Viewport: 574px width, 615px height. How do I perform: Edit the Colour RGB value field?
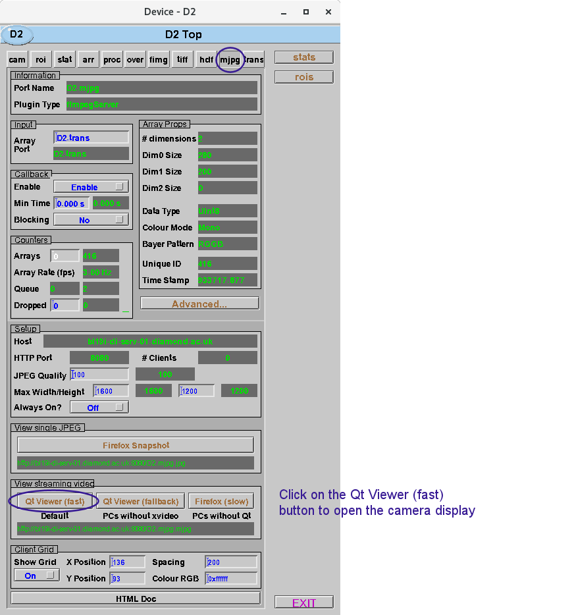[231, 579]
